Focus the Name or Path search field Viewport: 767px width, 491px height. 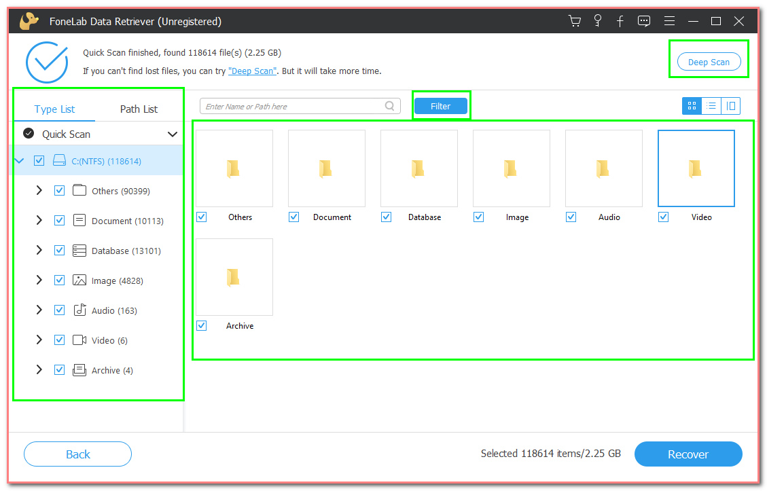pos(300,106)
